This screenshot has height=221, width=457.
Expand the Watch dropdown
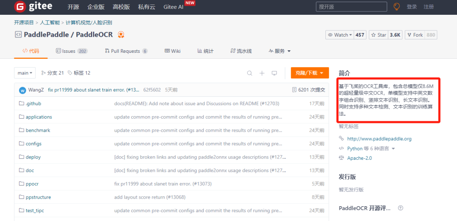(340, 35)
